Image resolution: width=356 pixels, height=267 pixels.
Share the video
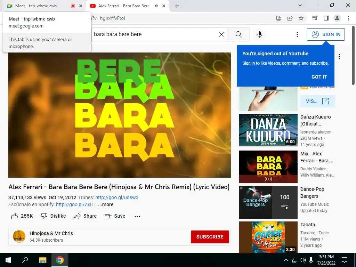point(85,216)
